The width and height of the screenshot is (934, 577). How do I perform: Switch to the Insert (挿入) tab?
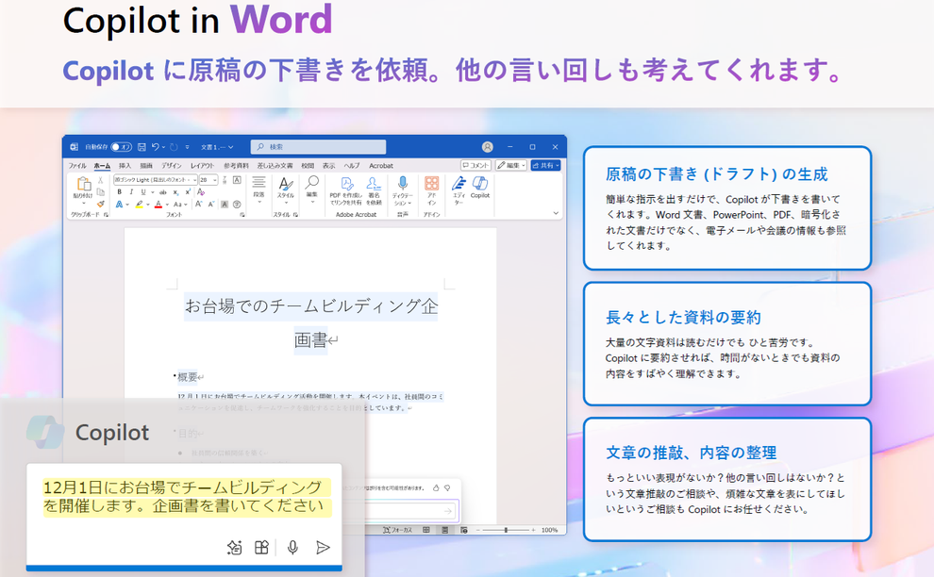125,166
